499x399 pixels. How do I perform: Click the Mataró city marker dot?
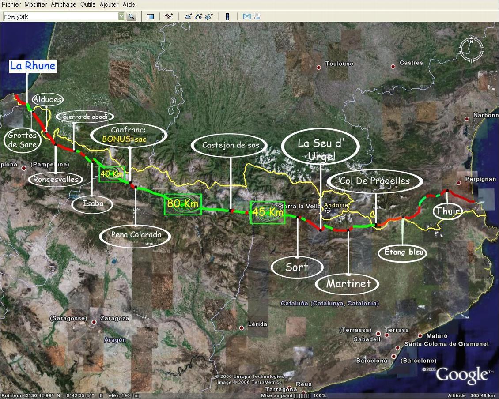point(420,336)
